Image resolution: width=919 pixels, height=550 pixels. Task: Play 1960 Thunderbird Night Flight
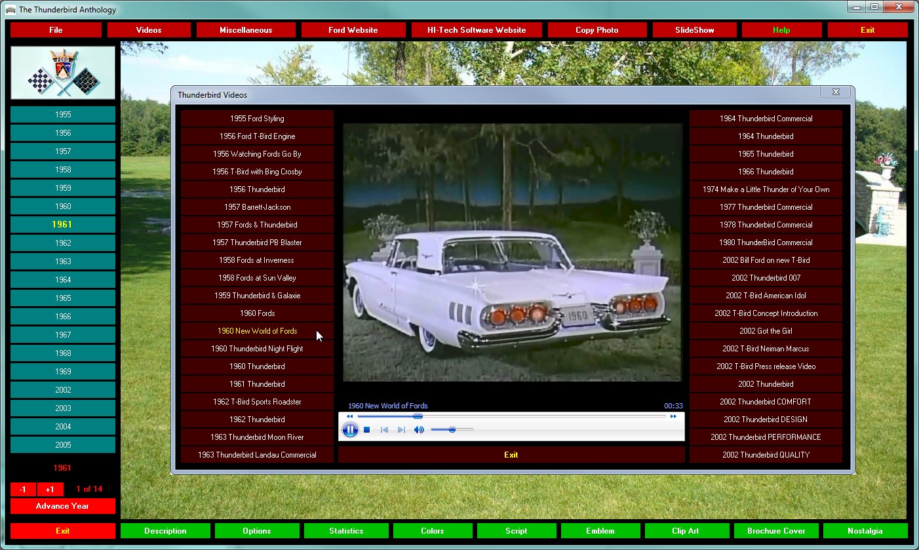(x=257, y=349)
